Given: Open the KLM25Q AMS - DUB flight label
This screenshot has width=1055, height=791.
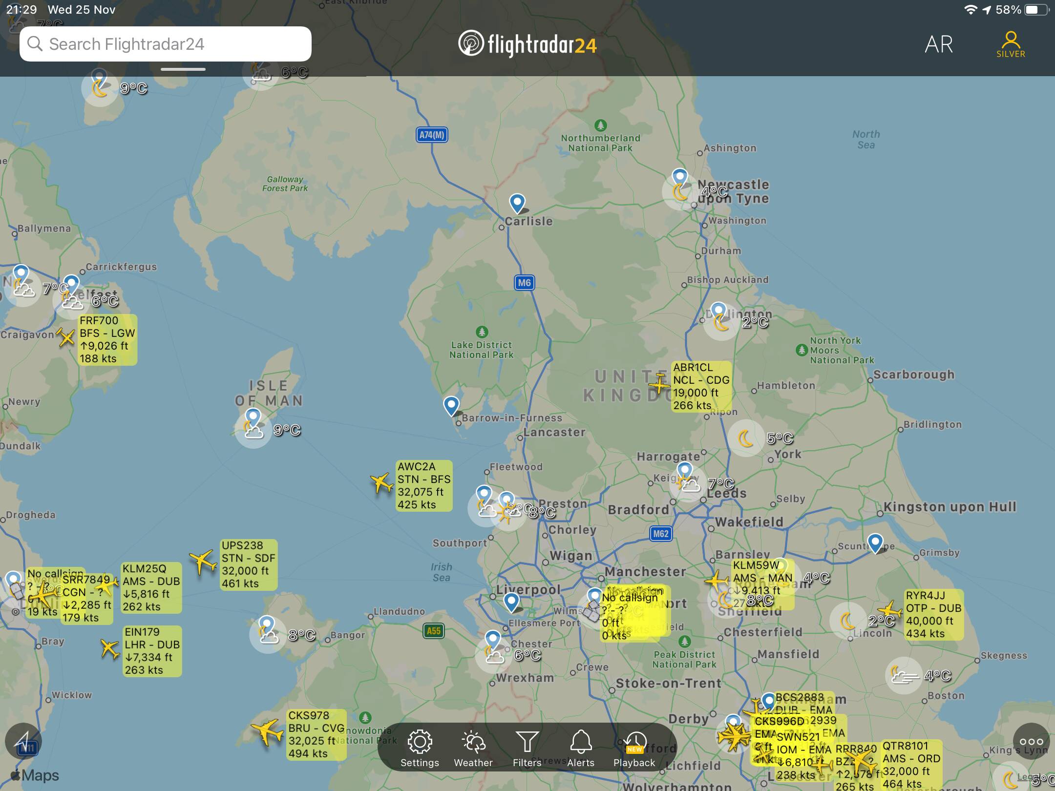Looking at the screenshot, I should coord(151,588).
